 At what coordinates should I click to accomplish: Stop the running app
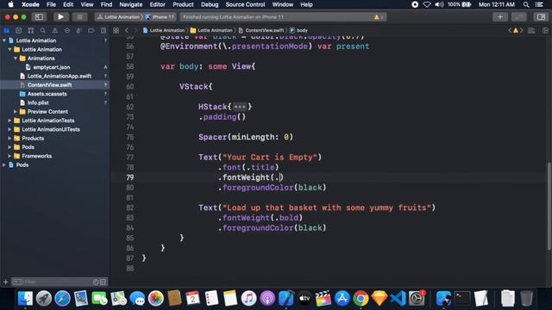79,17
